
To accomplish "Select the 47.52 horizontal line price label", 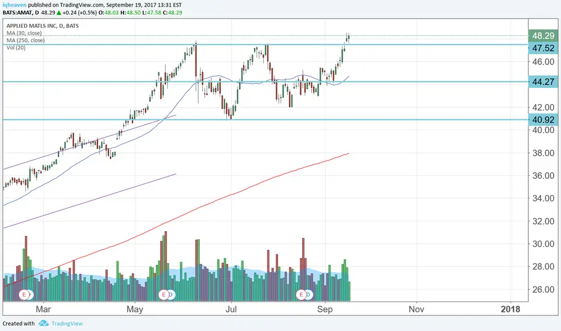I will click(x=543, y=48).
